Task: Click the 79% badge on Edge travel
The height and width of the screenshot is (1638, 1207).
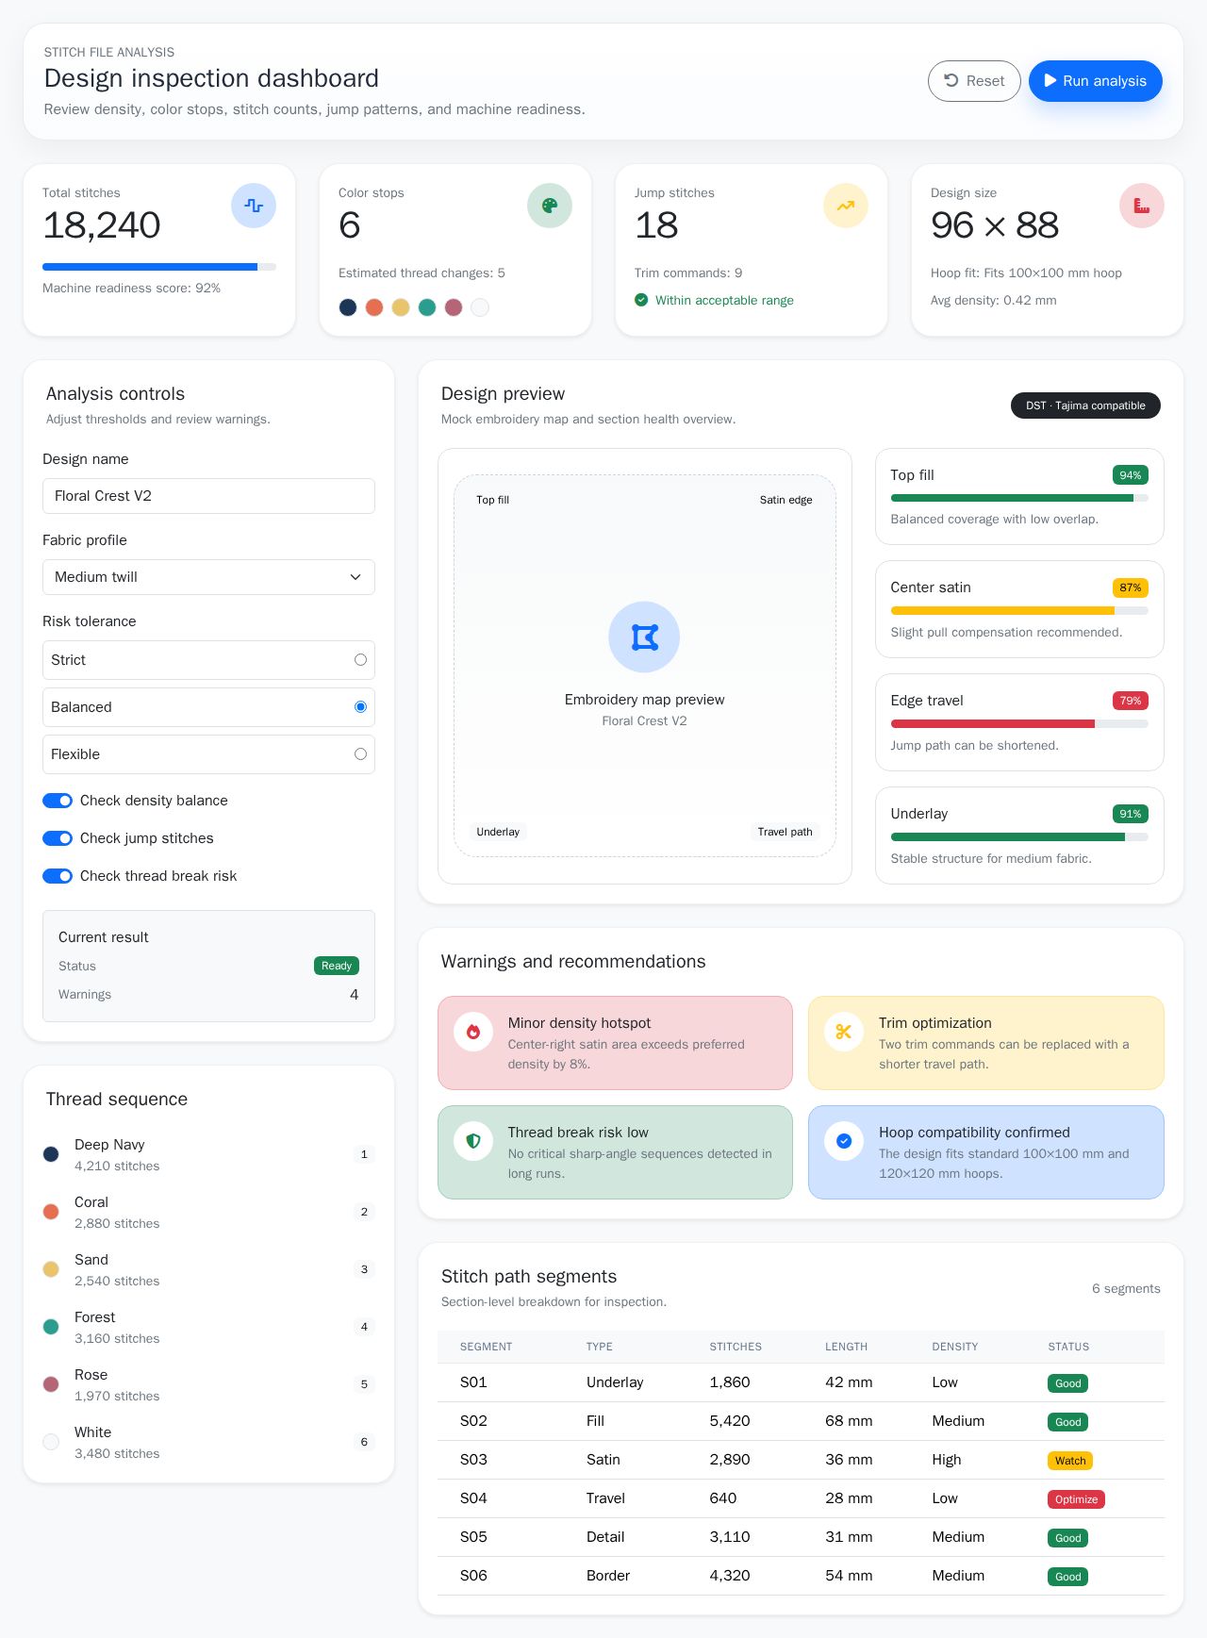Action: point(1130,701)
